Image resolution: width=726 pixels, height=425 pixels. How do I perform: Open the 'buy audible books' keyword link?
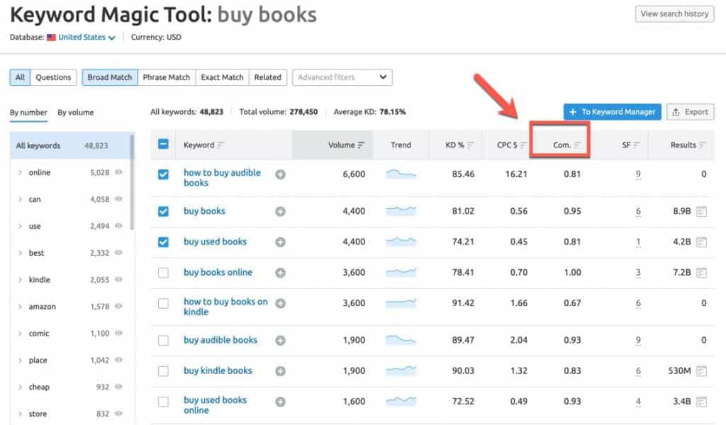pos(220,340)
